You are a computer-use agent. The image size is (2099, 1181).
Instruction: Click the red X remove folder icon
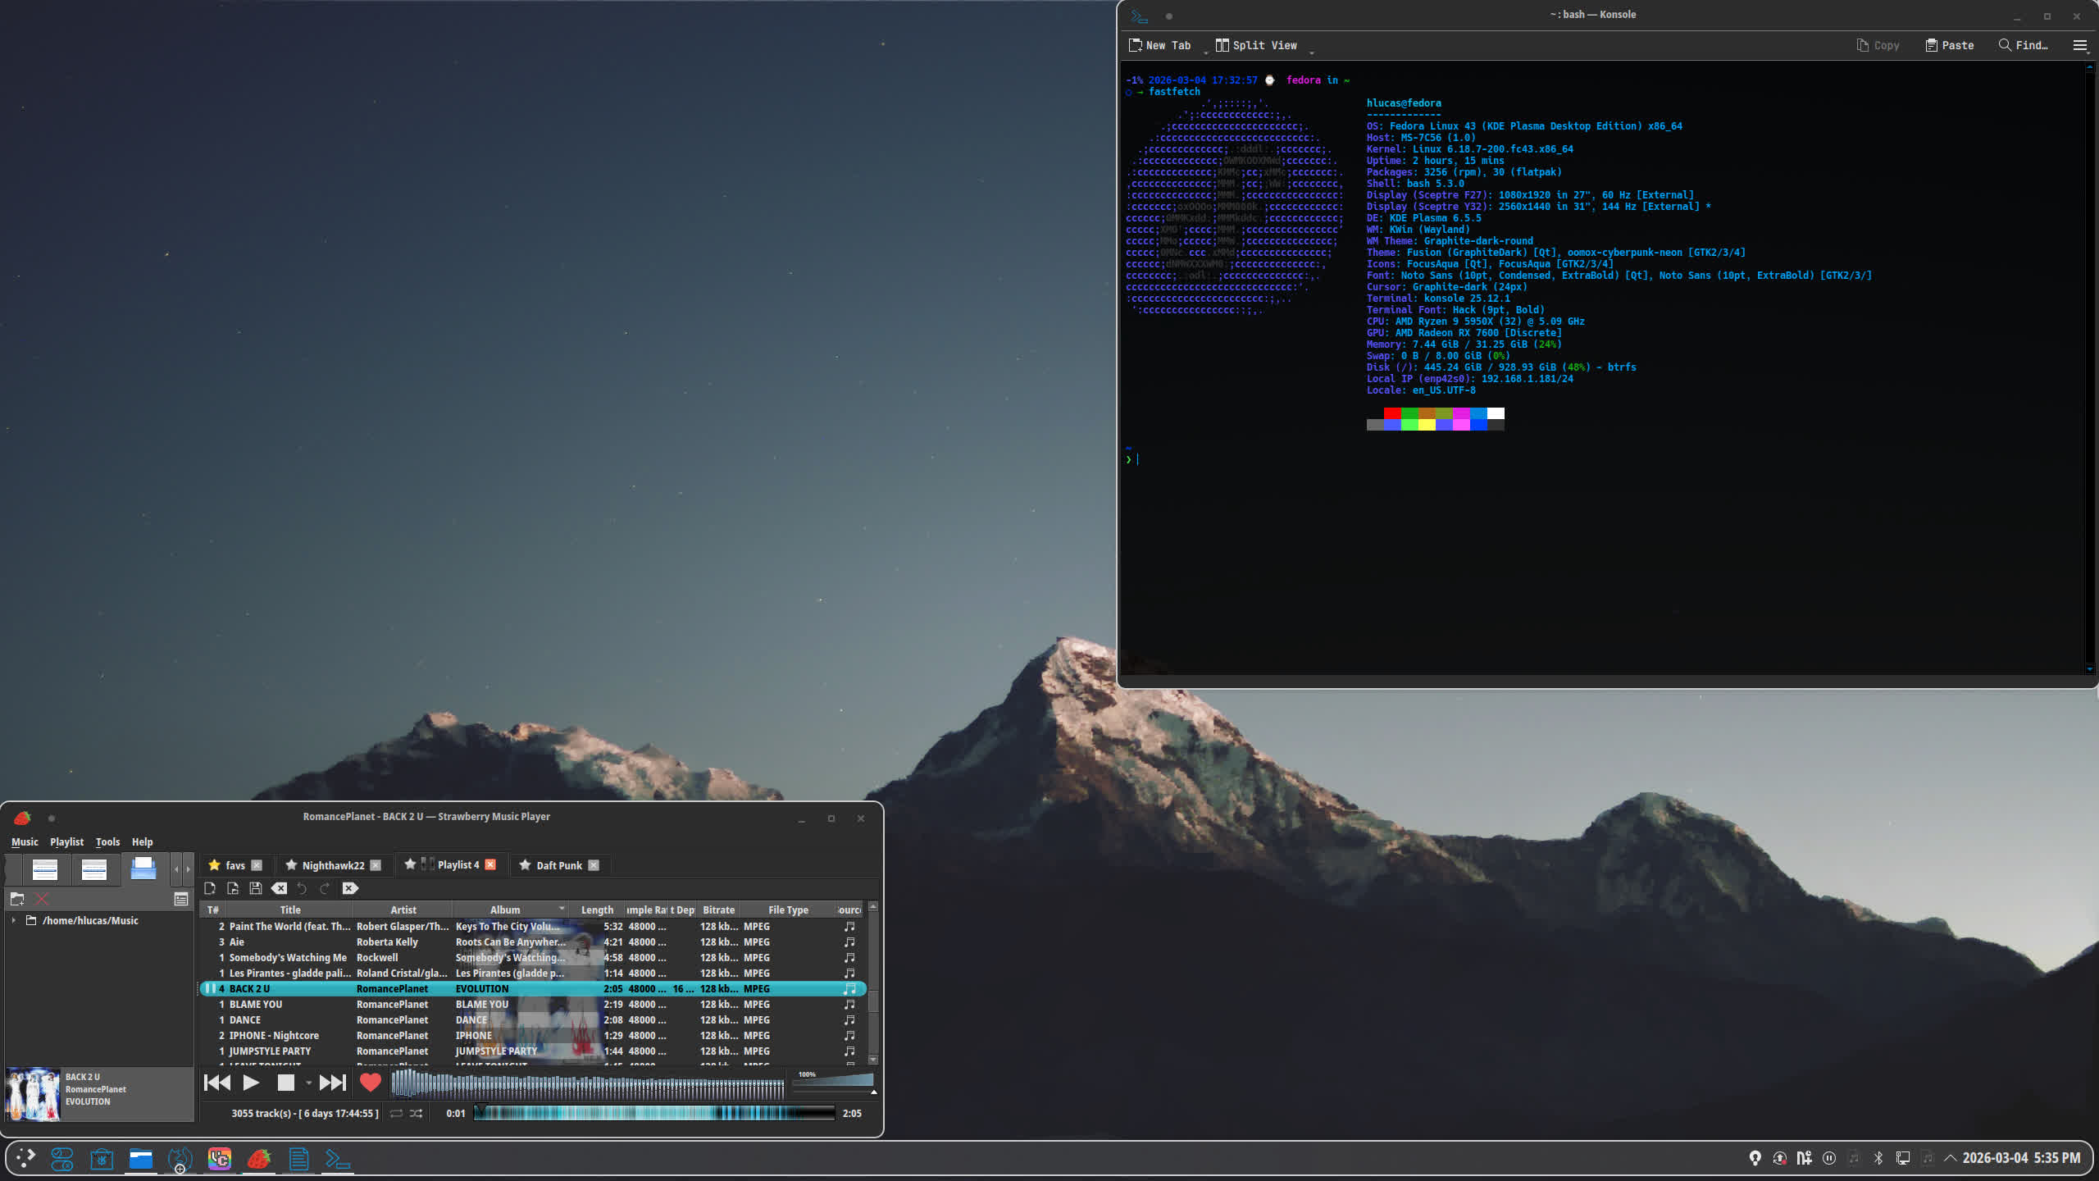(x=42, y=899)
